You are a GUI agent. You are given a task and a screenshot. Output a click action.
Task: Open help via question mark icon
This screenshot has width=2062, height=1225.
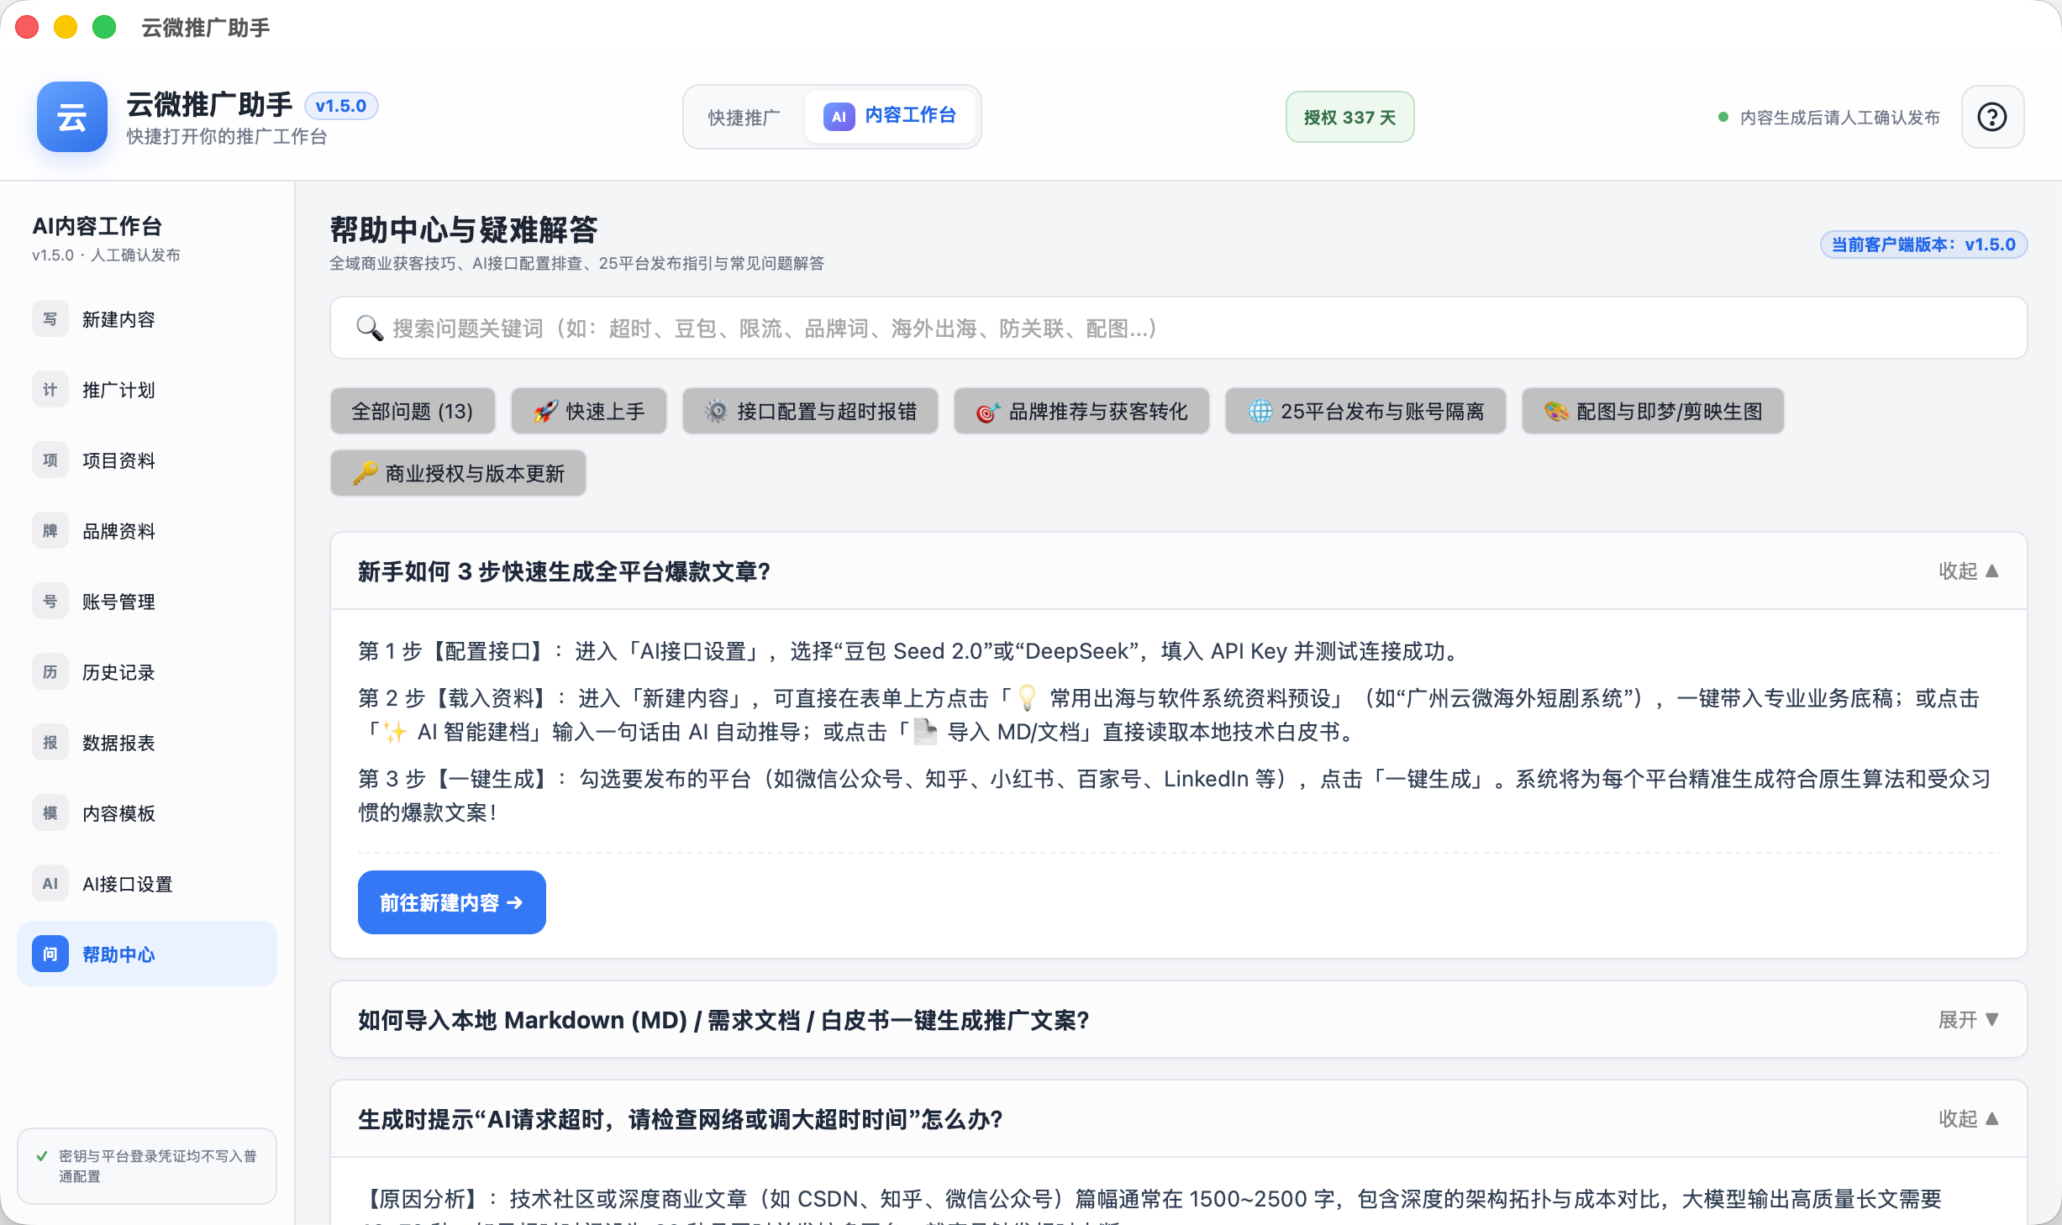pos(1992,117)
